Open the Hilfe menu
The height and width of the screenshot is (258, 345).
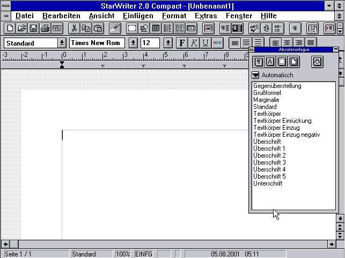tap(269, 16)
